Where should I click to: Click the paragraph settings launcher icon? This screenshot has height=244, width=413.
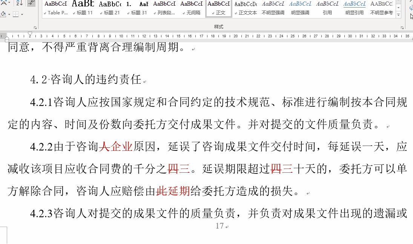[x=35, y=28]
